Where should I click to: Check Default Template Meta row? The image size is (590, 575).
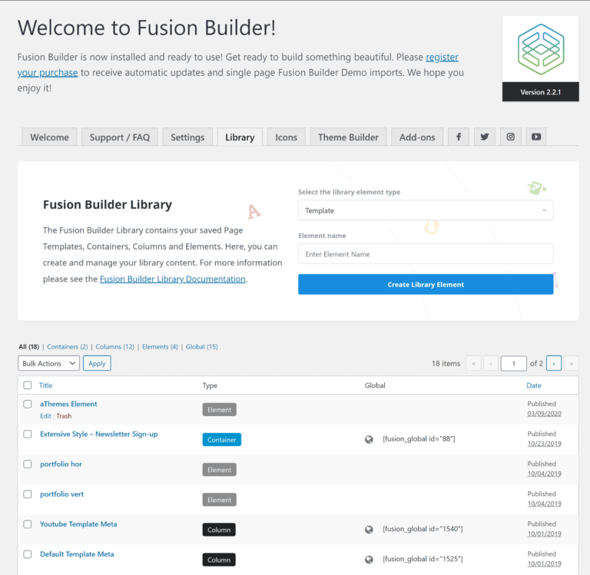click(x=28, y=554)
